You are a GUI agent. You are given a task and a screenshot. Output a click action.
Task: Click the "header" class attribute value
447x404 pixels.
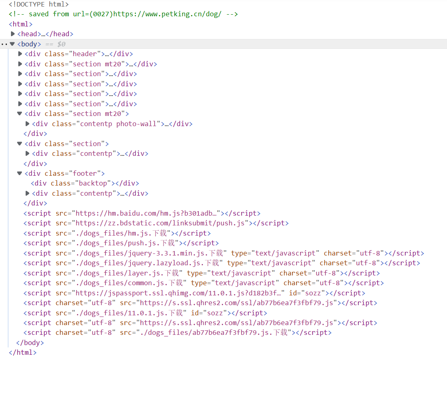(x=85, y=54)
